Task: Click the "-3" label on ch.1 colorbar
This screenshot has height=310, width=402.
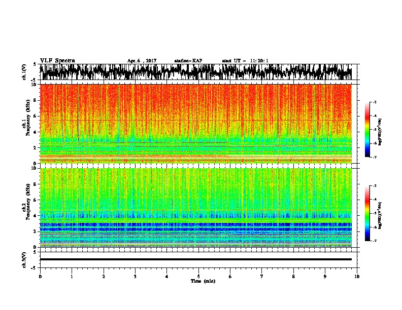Action: (x=374, y=102)
